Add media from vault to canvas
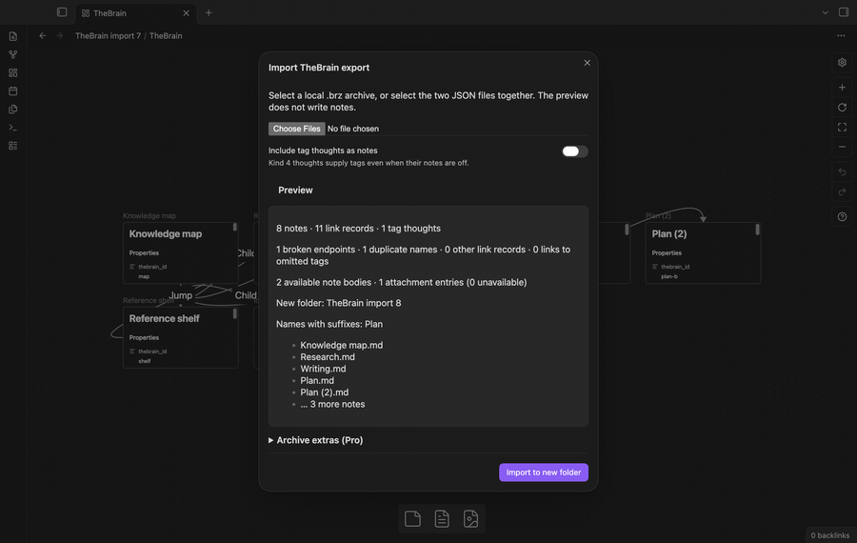Image resolution: width=857 pixels, height=543 pixels. pos(470,518)
